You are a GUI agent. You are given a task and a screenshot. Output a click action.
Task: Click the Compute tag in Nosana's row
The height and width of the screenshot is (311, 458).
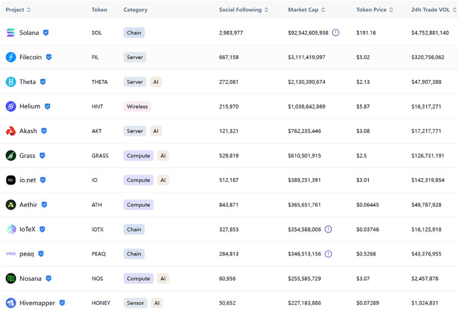coord(139,279)
